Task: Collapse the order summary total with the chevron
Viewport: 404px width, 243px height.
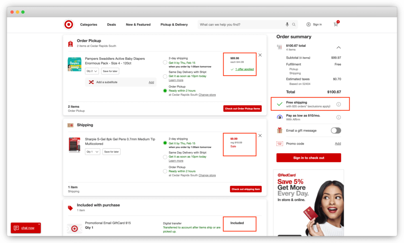Action: (x=339, y=47)
